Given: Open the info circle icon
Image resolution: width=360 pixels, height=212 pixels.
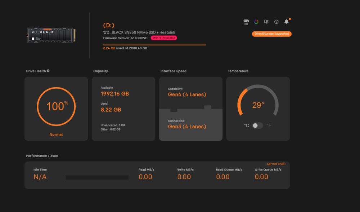Looking at the screenshot, I should pyautogui.click(x=276, y=22).
